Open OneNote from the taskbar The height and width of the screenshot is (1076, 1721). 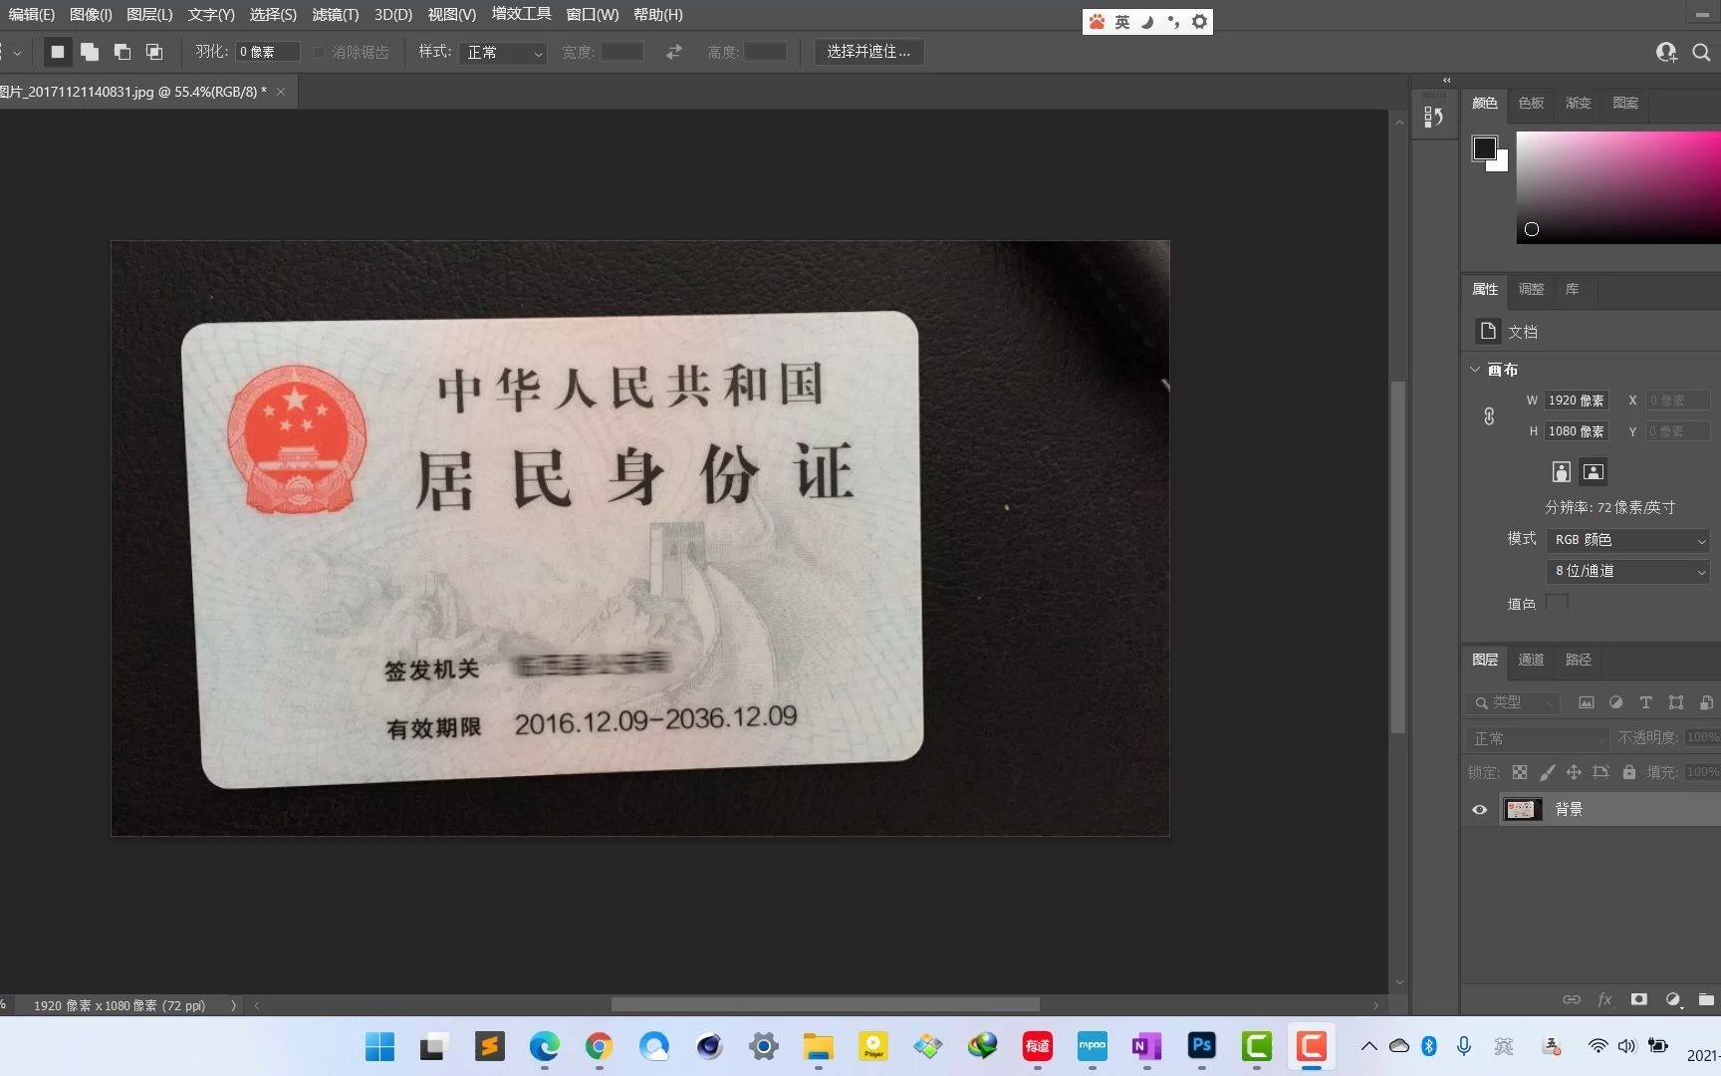tap(1147, 1046)
